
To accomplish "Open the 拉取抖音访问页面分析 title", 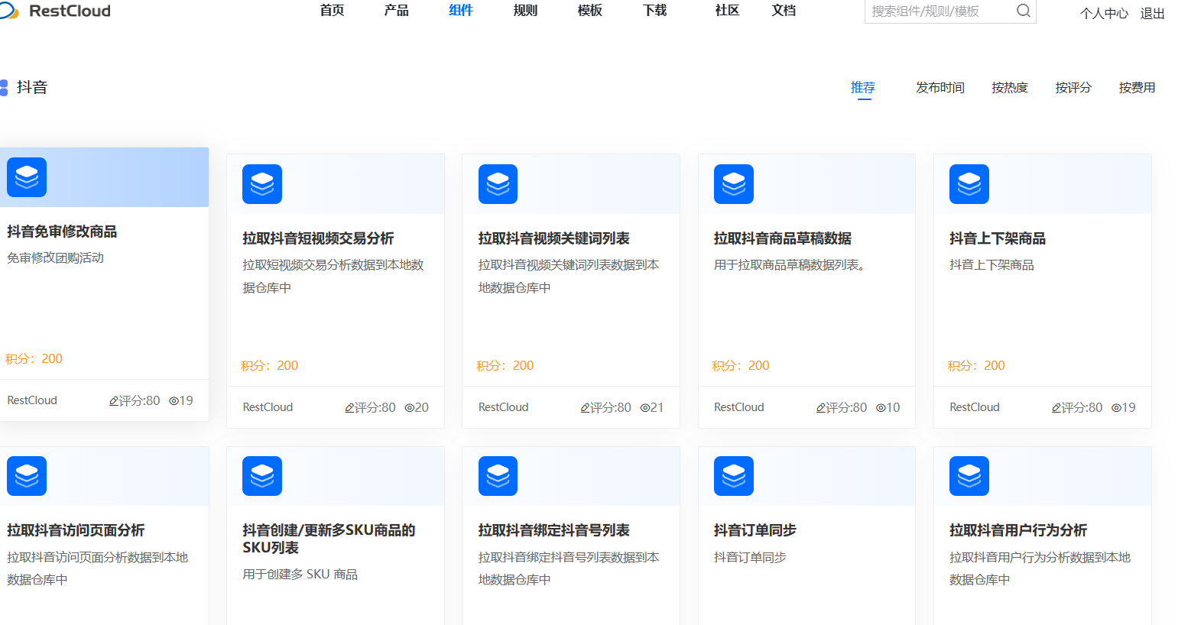I will click(x=76, y=530).
